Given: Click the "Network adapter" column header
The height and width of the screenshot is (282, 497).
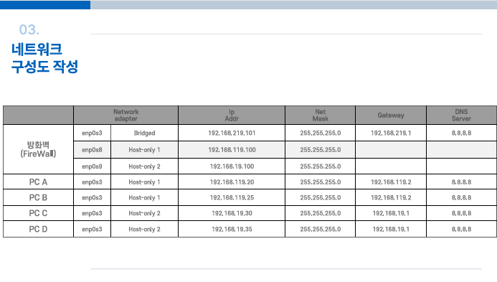Looking at the screenshot, I should pyautogui.click(x=126, y=115).
